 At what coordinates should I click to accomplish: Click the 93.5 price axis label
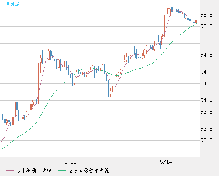(x=206, y=129)
